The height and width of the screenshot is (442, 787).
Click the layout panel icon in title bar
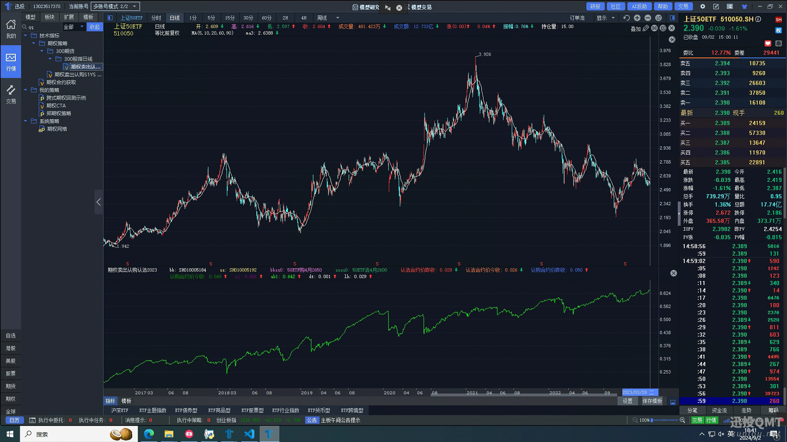tap(729, 7)
